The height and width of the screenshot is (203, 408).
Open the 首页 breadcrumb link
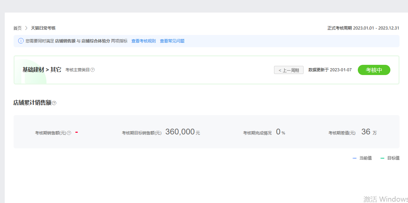click(x=17, y=28)
